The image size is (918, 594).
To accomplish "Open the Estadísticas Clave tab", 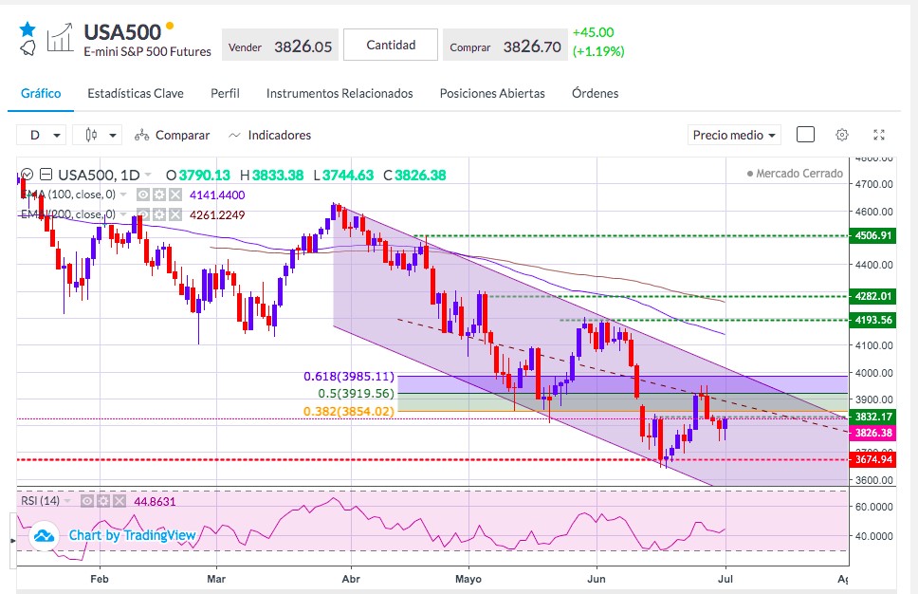I will (x=136, y=94).
